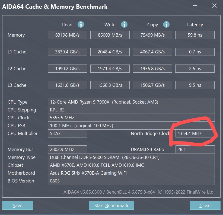Image resolution: width=223 pixels, height=215 pixels.
Task: Click Motherboard value Asus ROG Strix
Action: coord(131,173)
